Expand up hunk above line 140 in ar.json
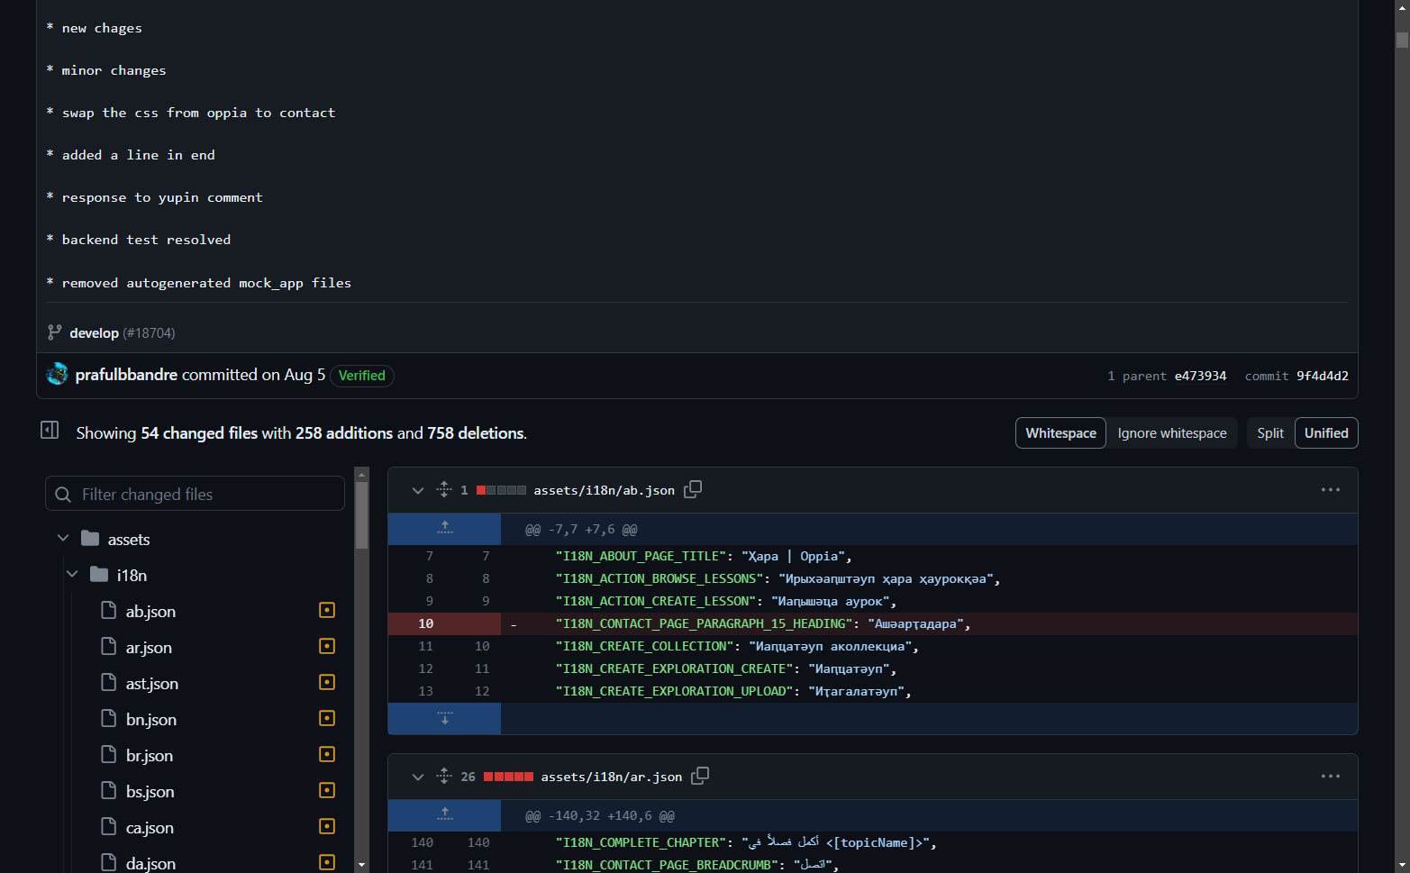This screenshot has height=873, width=1410. coord(444,815)
